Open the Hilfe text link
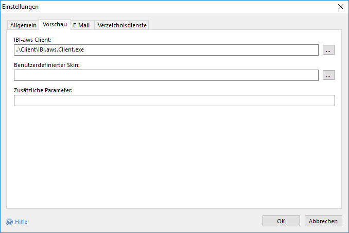 point(21,222)
